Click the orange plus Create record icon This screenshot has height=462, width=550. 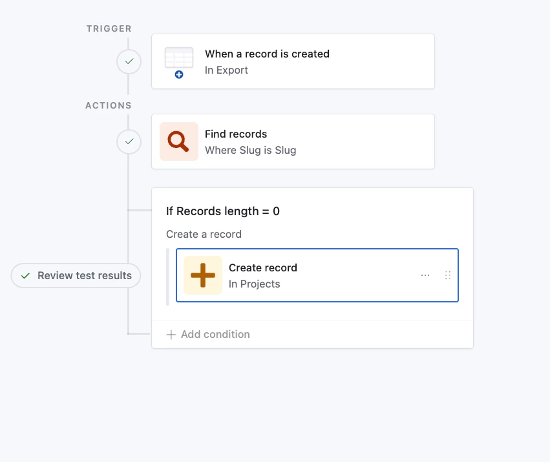tap(203, 275)
